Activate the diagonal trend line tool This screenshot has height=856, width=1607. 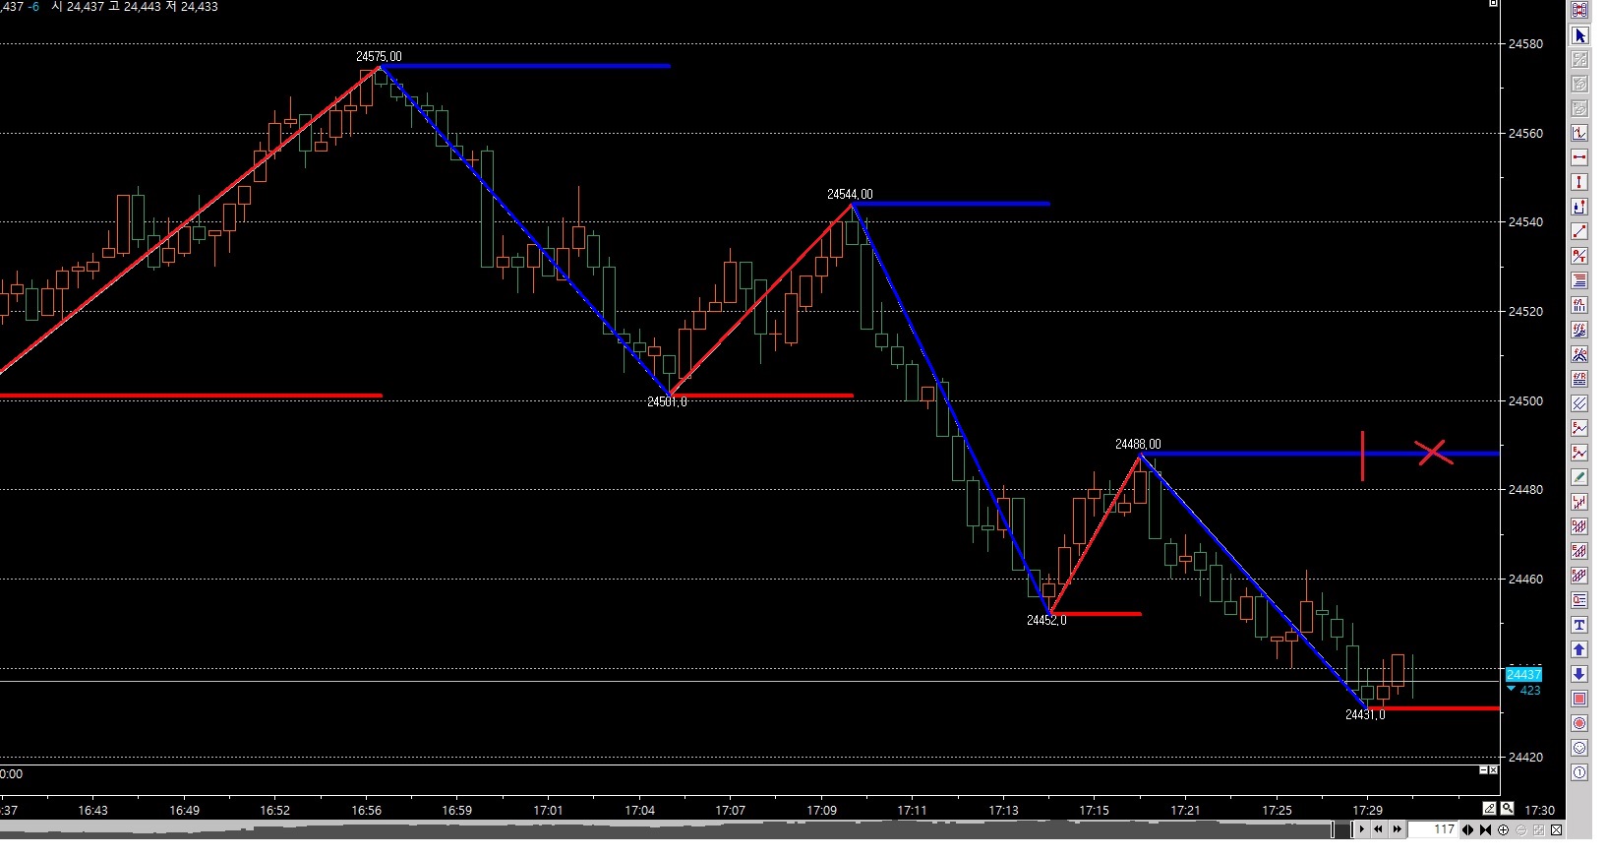pyautogui.click(x=1579, y=232)
